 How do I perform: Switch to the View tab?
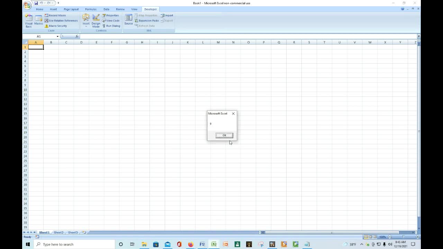[134, 9]
